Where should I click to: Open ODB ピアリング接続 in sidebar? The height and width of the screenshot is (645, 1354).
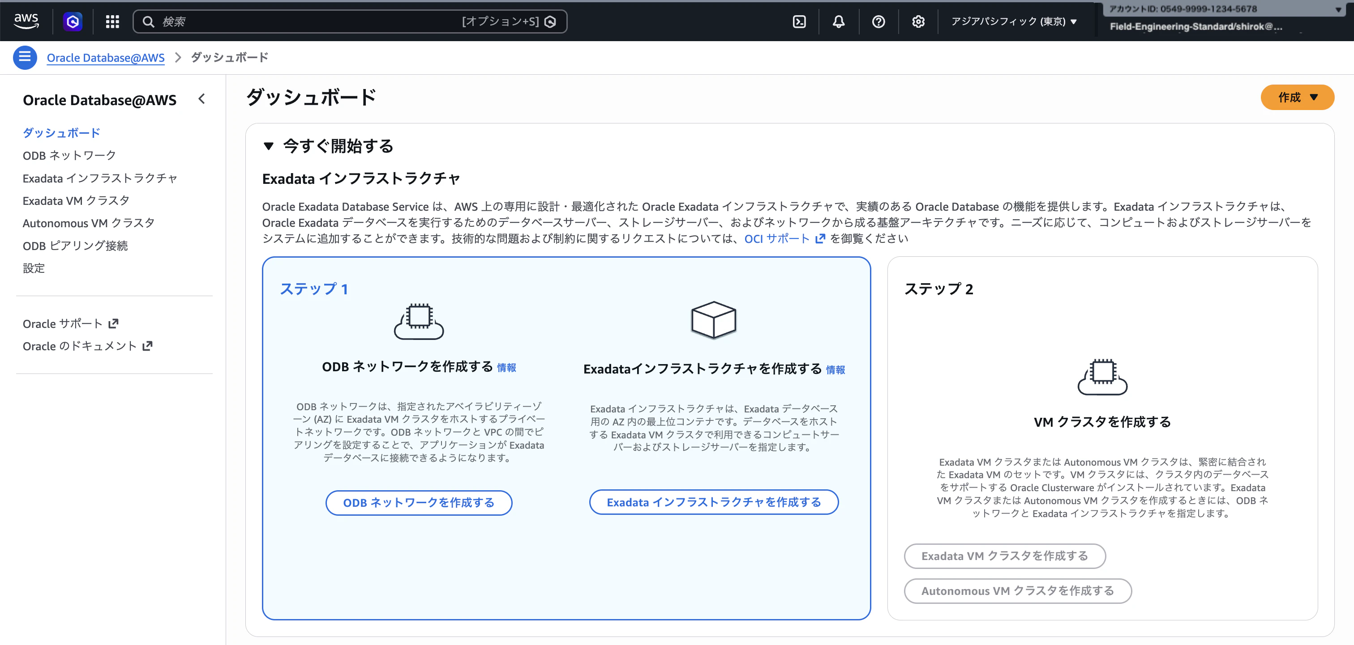coord(75,246)
